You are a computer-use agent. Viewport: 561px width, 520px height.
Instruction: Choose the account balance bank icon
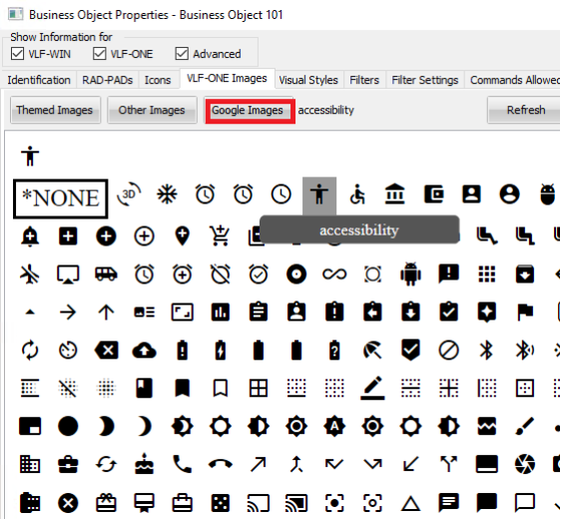[395, 195]
